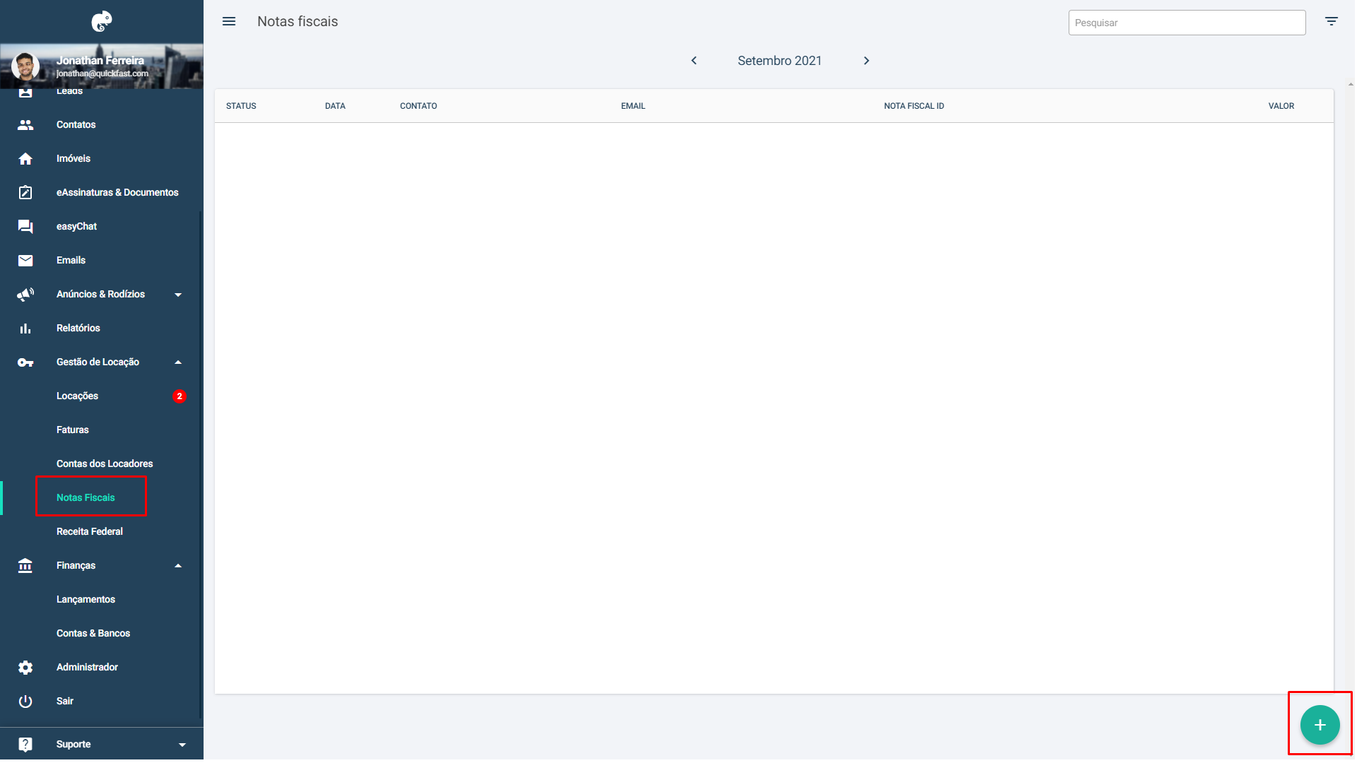This screenshot has height=763, width=1357.
Task: Open Administrador menu label
Action: [x=87, y=668]
